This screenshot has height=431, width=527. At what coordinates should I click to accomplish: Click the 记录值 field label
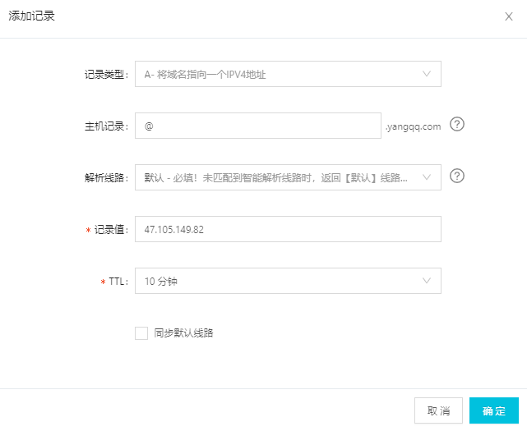110,230
